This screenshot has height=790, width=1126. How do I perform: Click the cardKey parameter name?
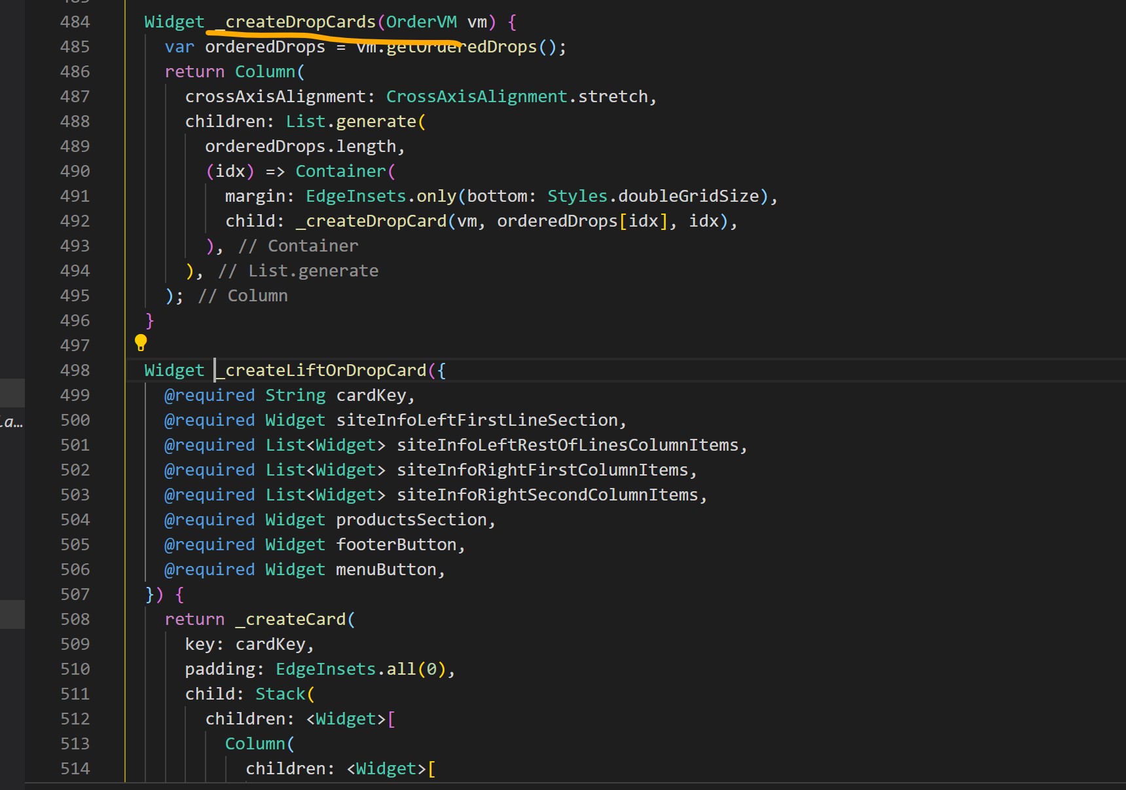coord(372,394)
